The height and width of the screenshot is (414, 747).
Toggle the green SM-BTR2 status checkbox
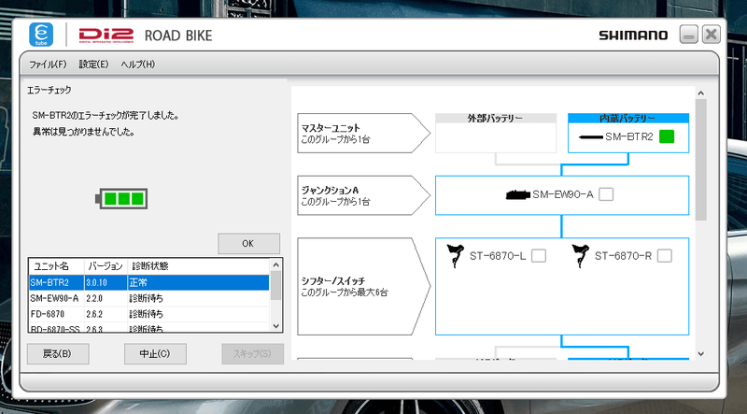click(x=667, y=136)
